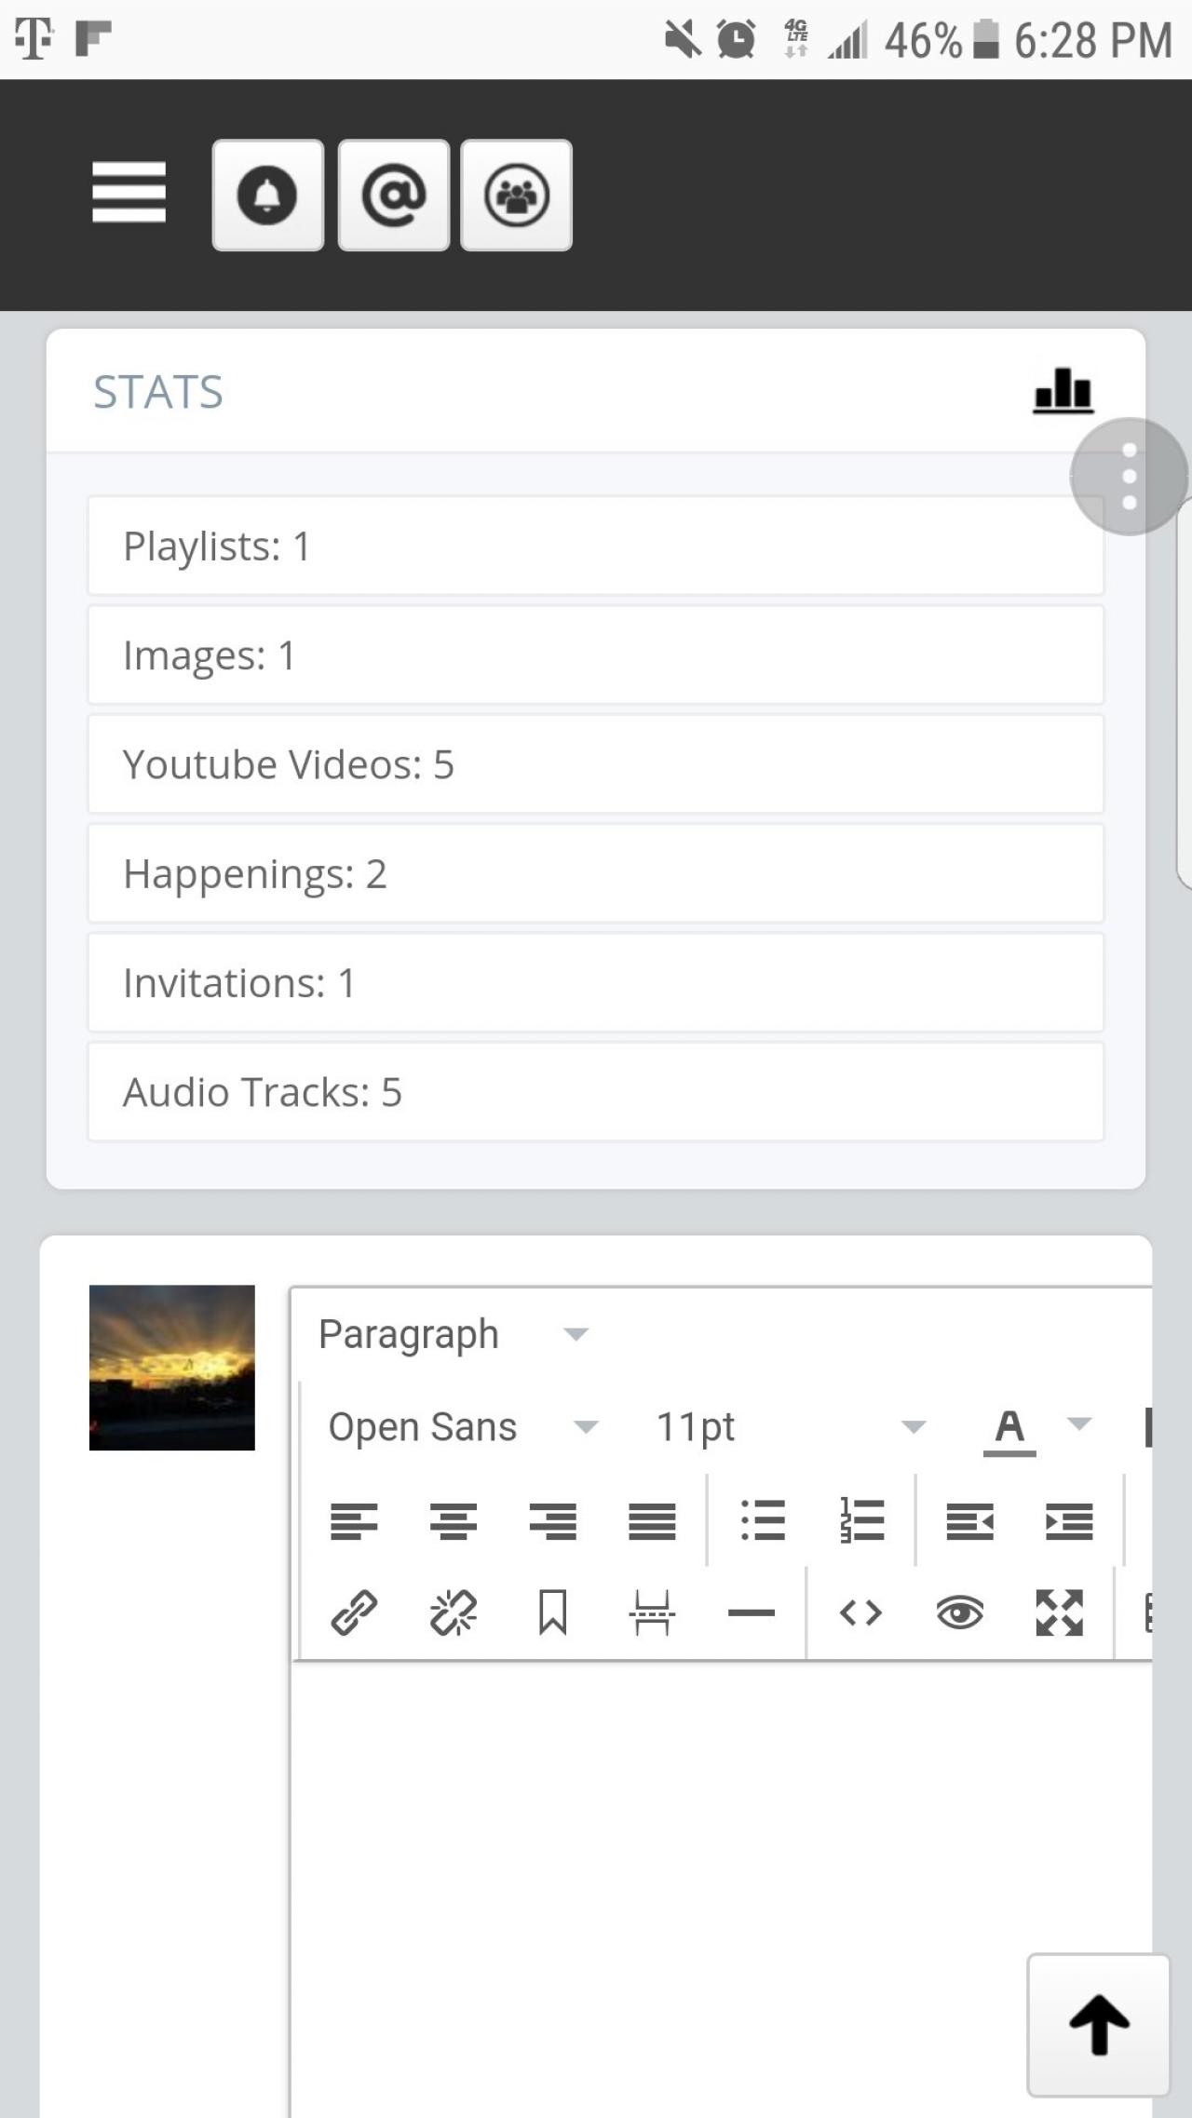Insert a link with the chain icon

354,1613
